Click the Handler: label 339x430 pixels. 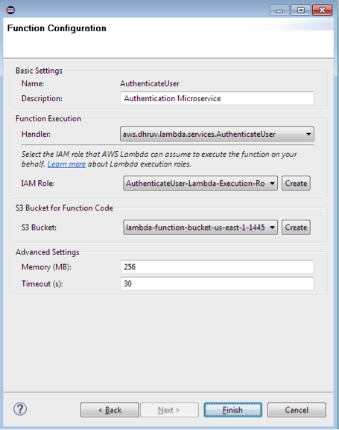click(x=36, y=134)
